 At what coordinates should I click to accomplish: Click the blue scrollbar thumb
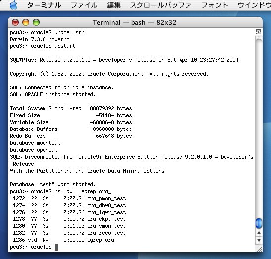pyautogui.click(x=259, y=223)
